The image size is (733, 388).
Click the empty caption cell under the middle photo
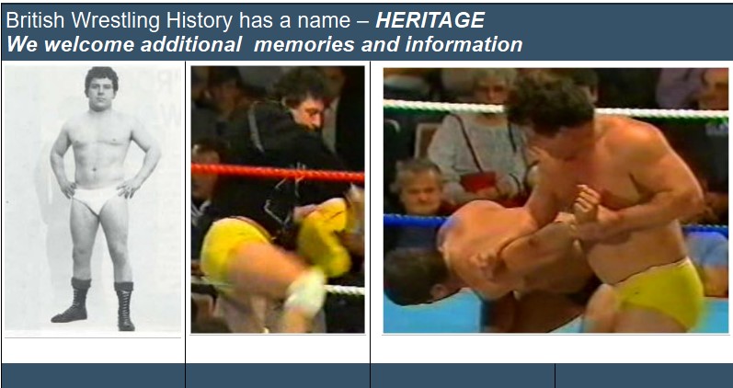click(x=278, y=349)
